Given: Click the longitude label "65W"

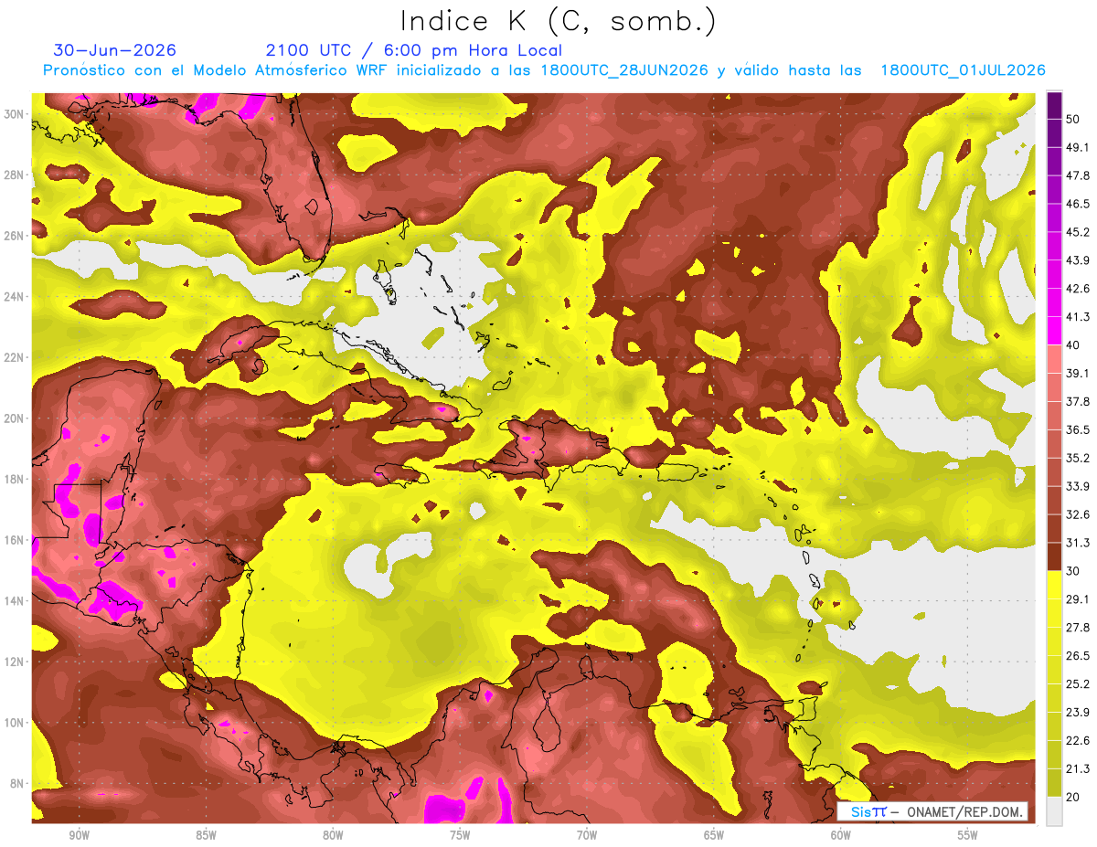Looking at the screenshot, I should click(x=714, y=835).
